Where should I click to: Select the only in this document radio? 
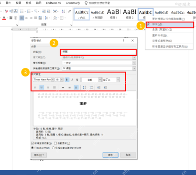[33, 148]
